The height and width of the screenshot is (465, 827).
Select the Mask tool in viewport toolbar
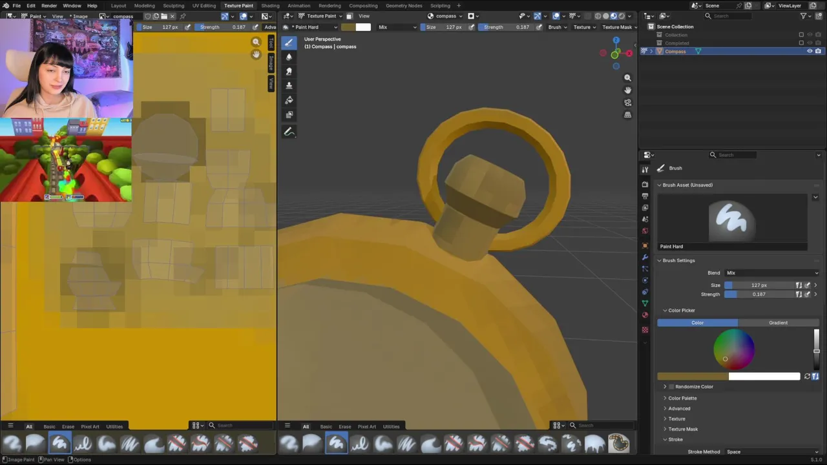[289, 114]
